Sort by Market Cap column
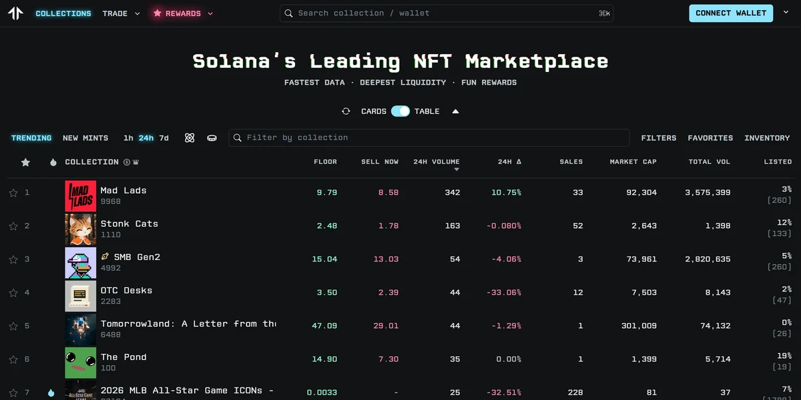The width and height of the screenshot is (801, 400). tap(633, 162)
